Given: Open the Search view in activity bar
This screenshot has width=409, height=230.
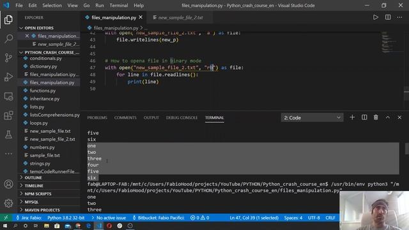Looking at the screenshot, I should pos(8,38).
